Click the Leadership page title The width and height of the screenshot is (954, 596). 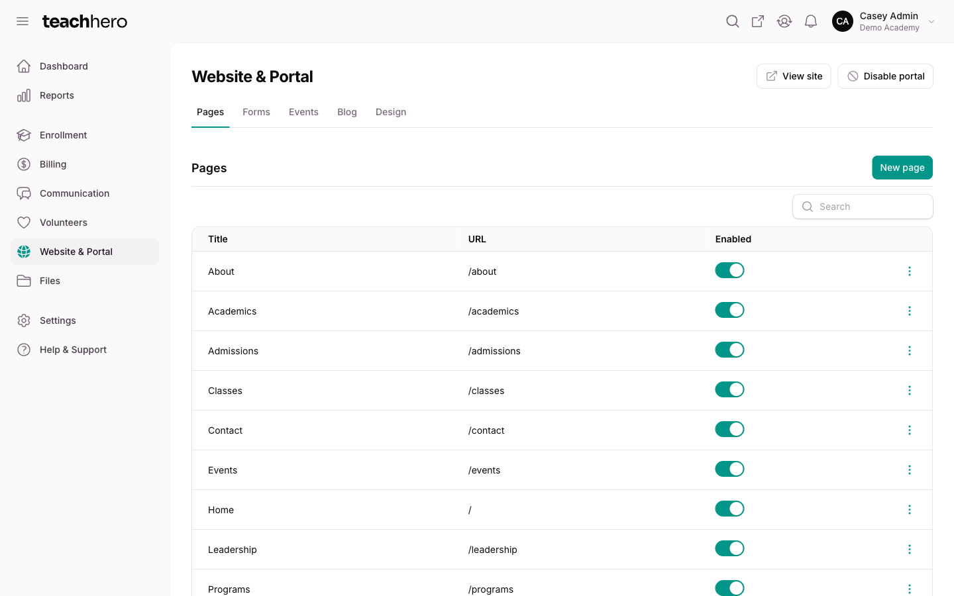(x=233, y=550)
